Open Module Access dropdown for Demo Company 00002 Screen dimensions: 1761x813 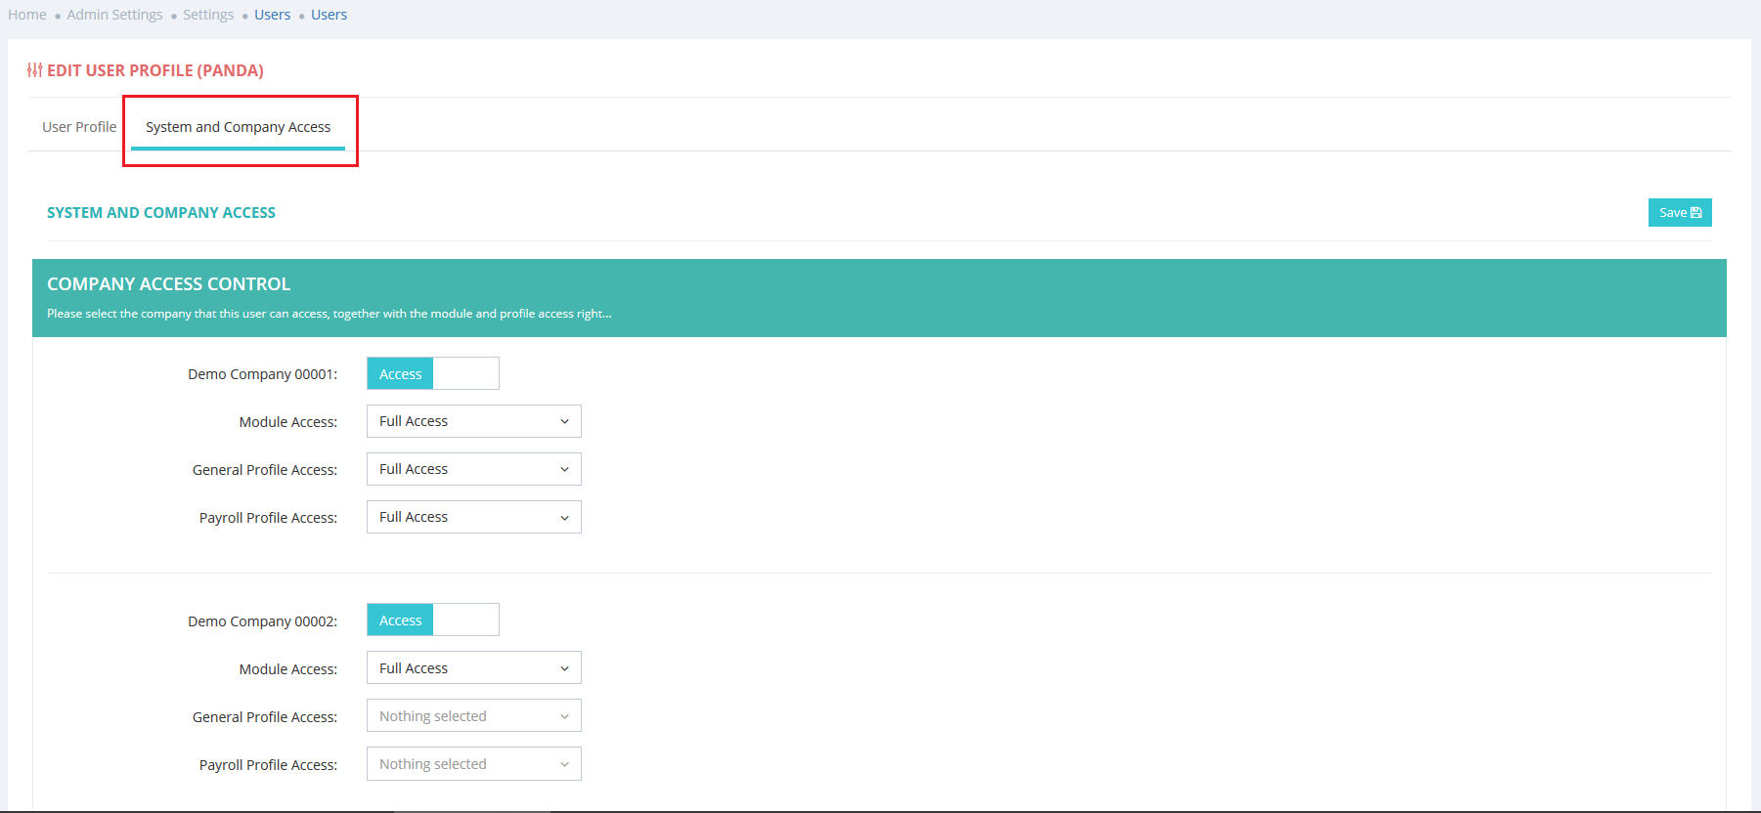[x=473, y=668]
